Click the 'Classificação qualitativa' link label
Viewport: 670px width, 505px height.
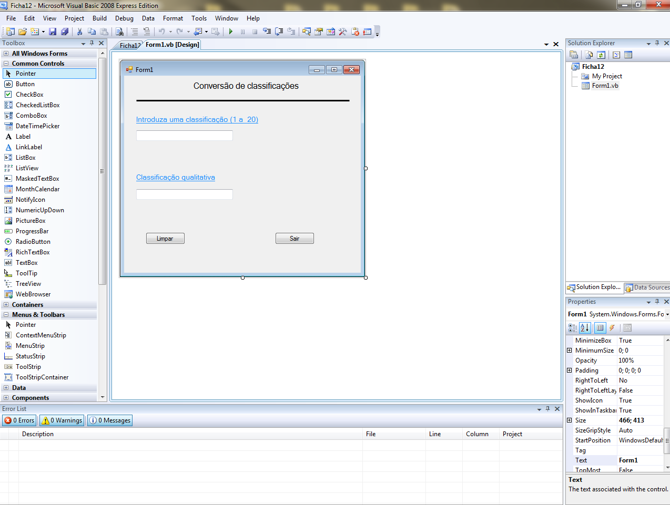point(176,177)
